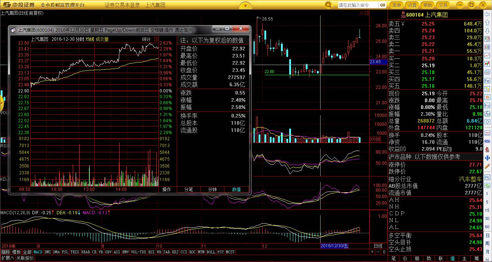Viewport: 492px width, 262px height.
Task: Expand the 扩展 panel at bottom left
Action: click(x=7, y=258)
